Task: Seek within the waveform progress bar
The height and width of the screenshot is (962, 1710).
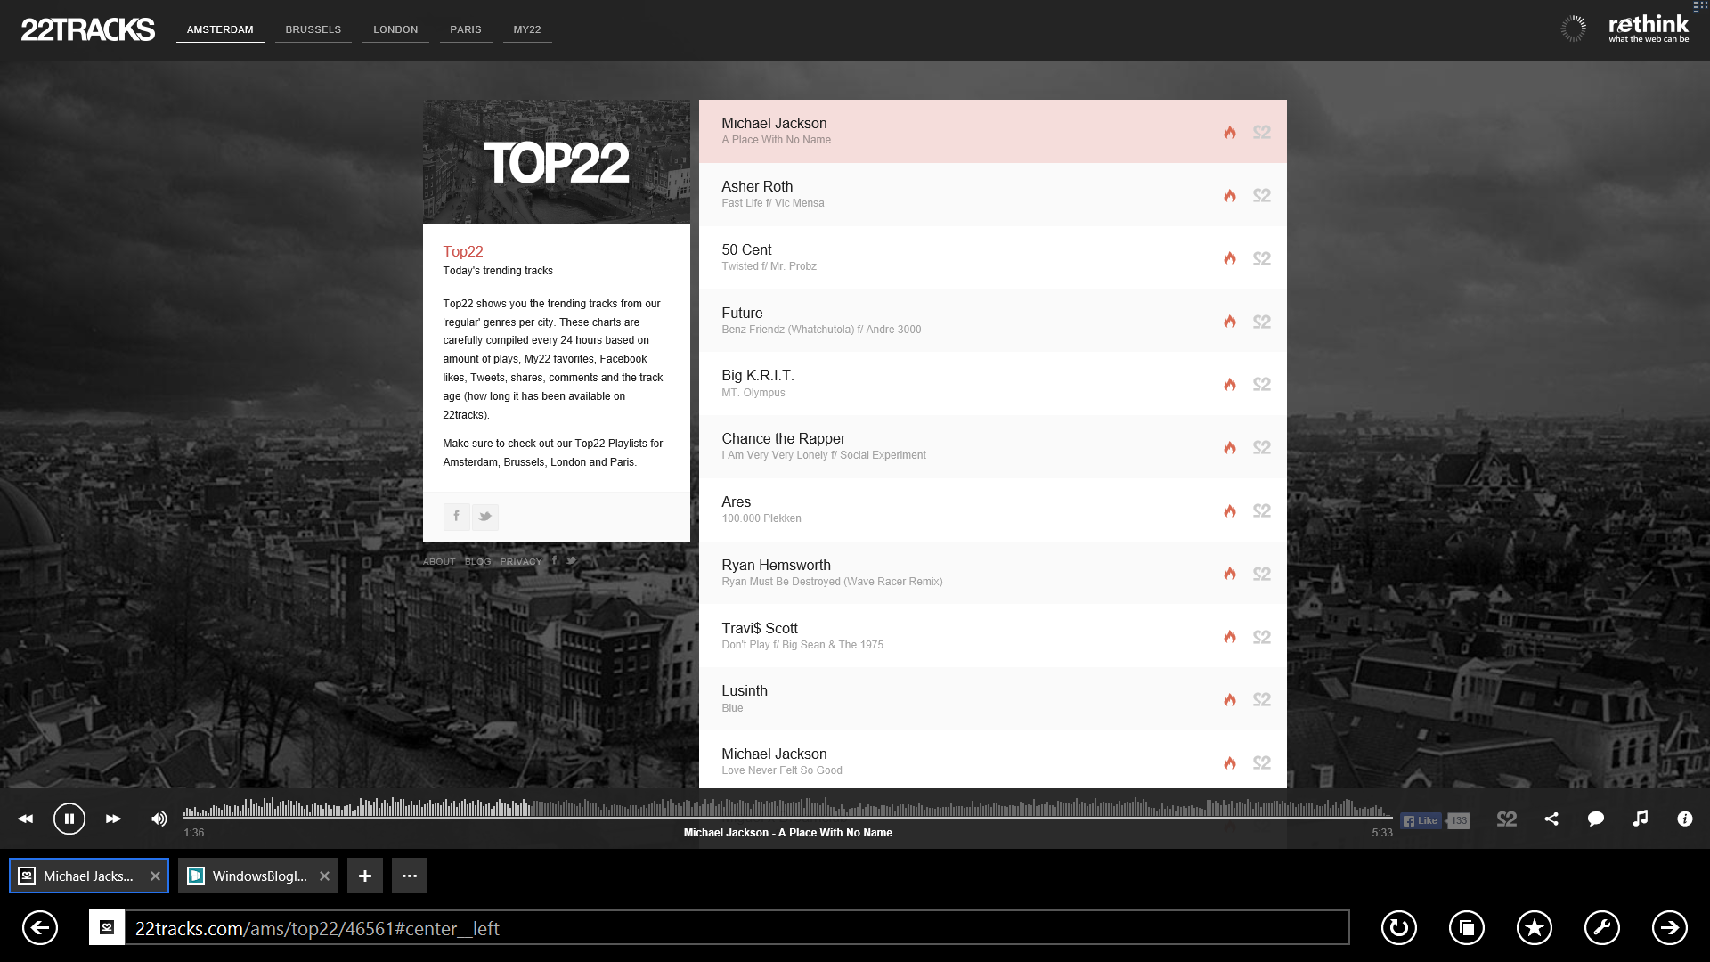Action: click(x=787, y=809)
